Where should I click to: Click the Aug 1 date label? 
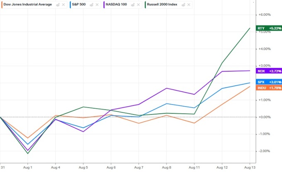click(28, 167)
